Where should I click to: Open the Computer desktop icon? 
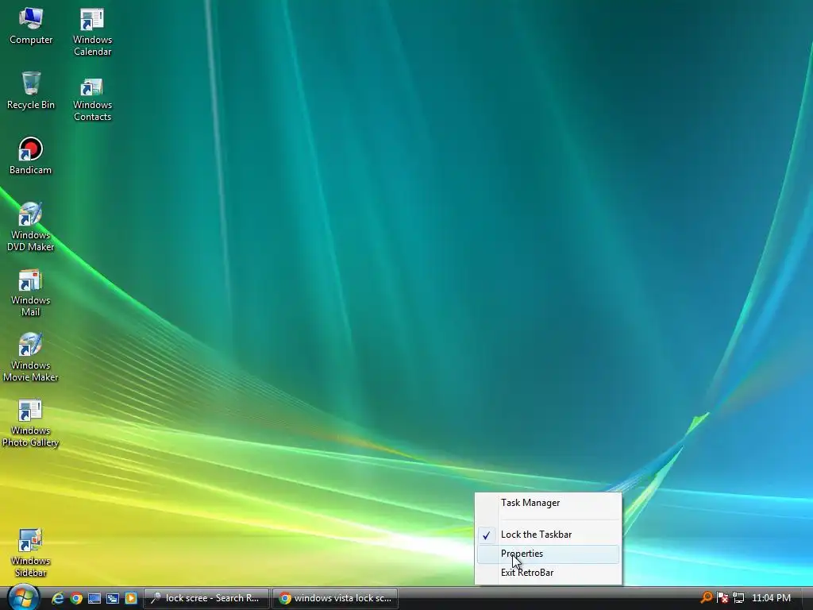[x=31, y=26]
